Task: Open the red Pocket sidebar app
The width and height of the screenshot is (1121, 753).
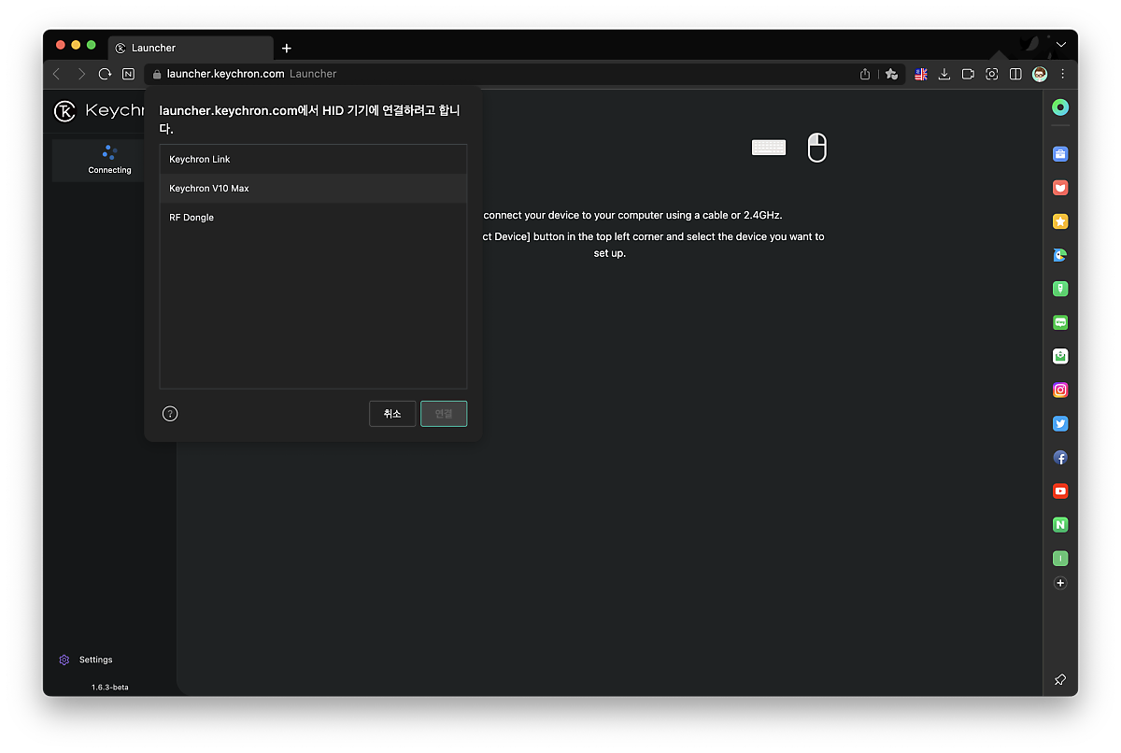Action: tap(1060, 188)
